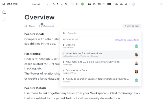This screenshot has height=110, width=166.
Task: Click the + Link to task button
Action: pos(132,26)
